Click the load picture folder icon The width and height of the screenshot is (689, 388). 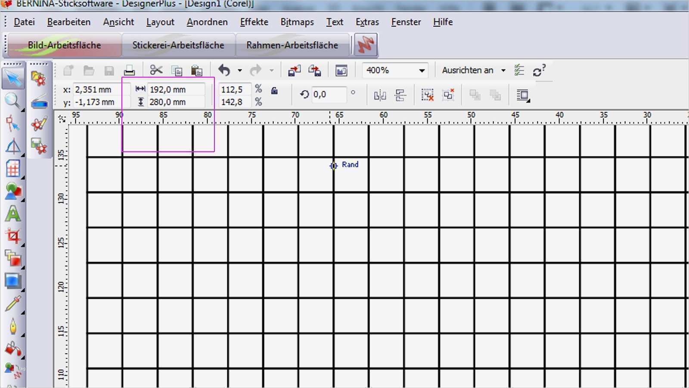(39, 79)
